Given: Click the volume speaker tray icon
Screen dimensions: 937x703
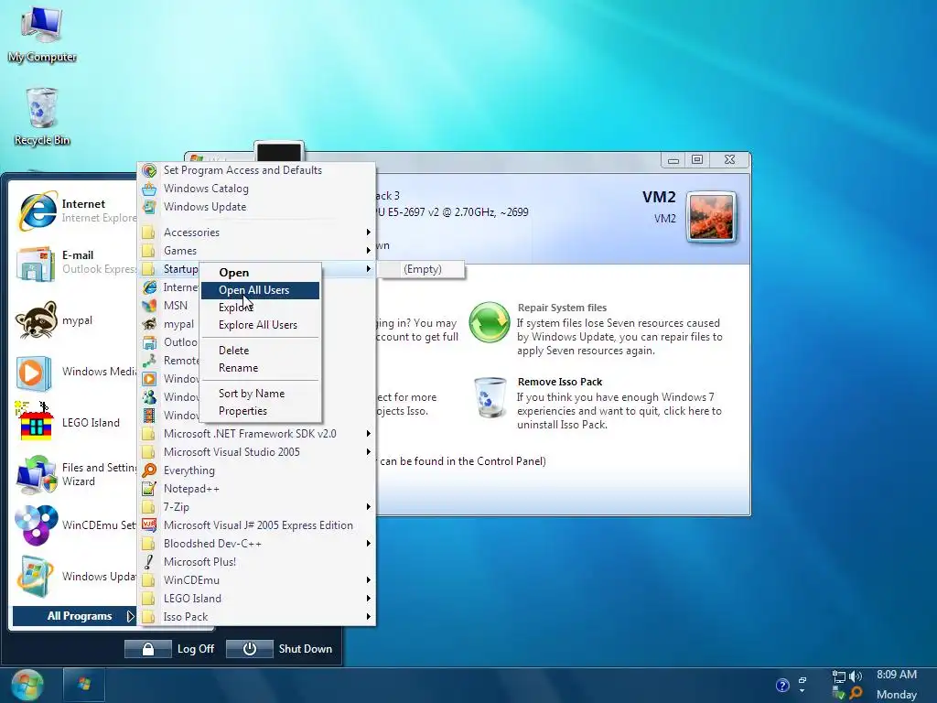Looking at the screenshot, I should point(856,676).
